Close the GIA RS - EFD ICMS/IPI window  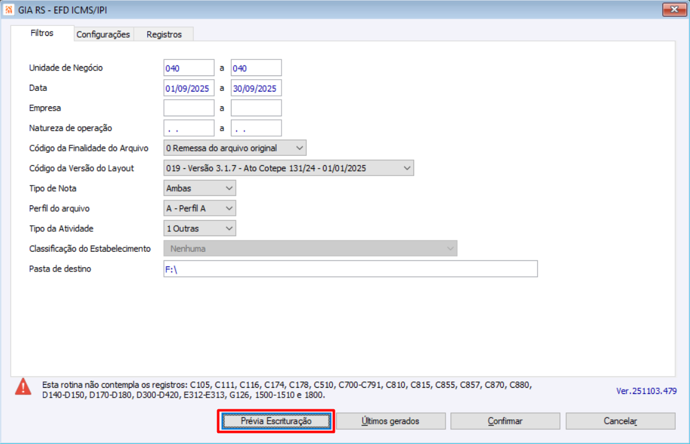point(674,9)
